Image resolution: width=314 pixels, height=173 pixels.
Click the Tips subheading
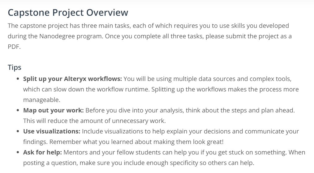pos(14,67)
